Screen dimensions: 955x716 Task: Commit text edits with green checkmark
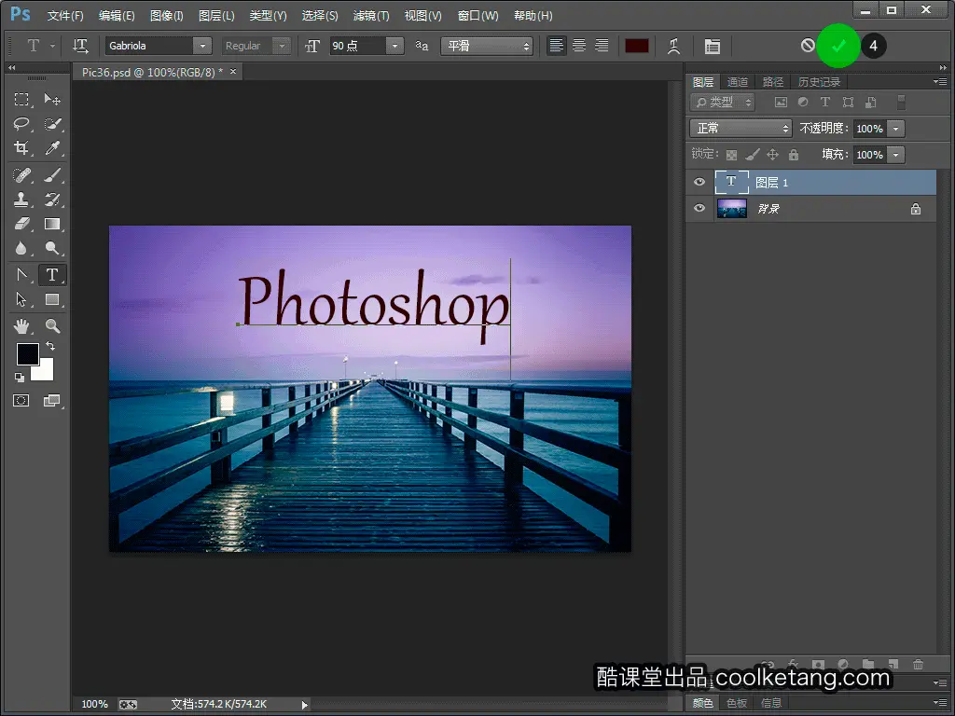pos(838,46)
